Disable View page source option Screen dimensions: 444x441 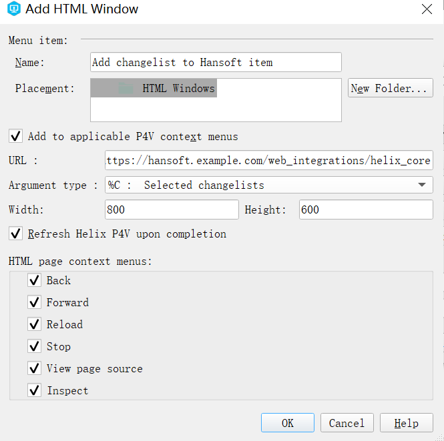pos(35,369)
